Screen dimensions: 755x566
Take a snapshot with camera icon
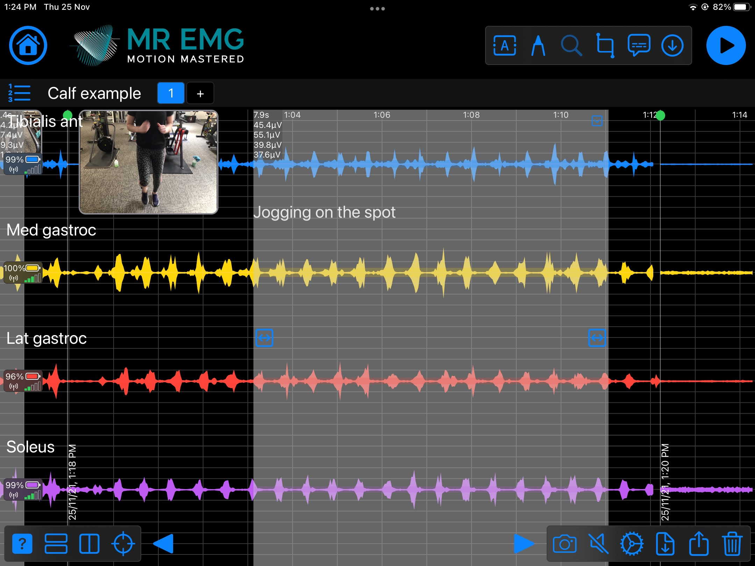(x=565, y=544)
